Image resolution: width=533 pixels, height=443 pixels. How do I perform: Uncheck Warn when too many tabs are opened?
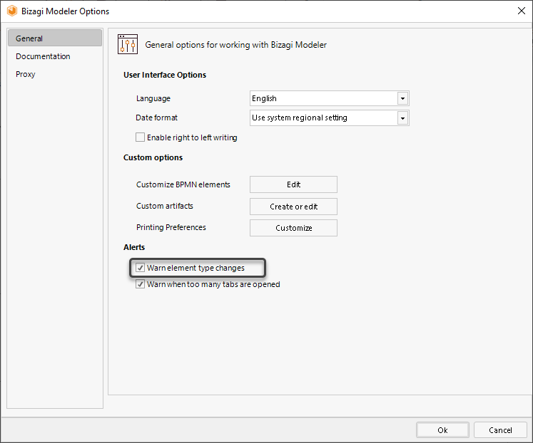pyautogui.click(x=140, y=284)
